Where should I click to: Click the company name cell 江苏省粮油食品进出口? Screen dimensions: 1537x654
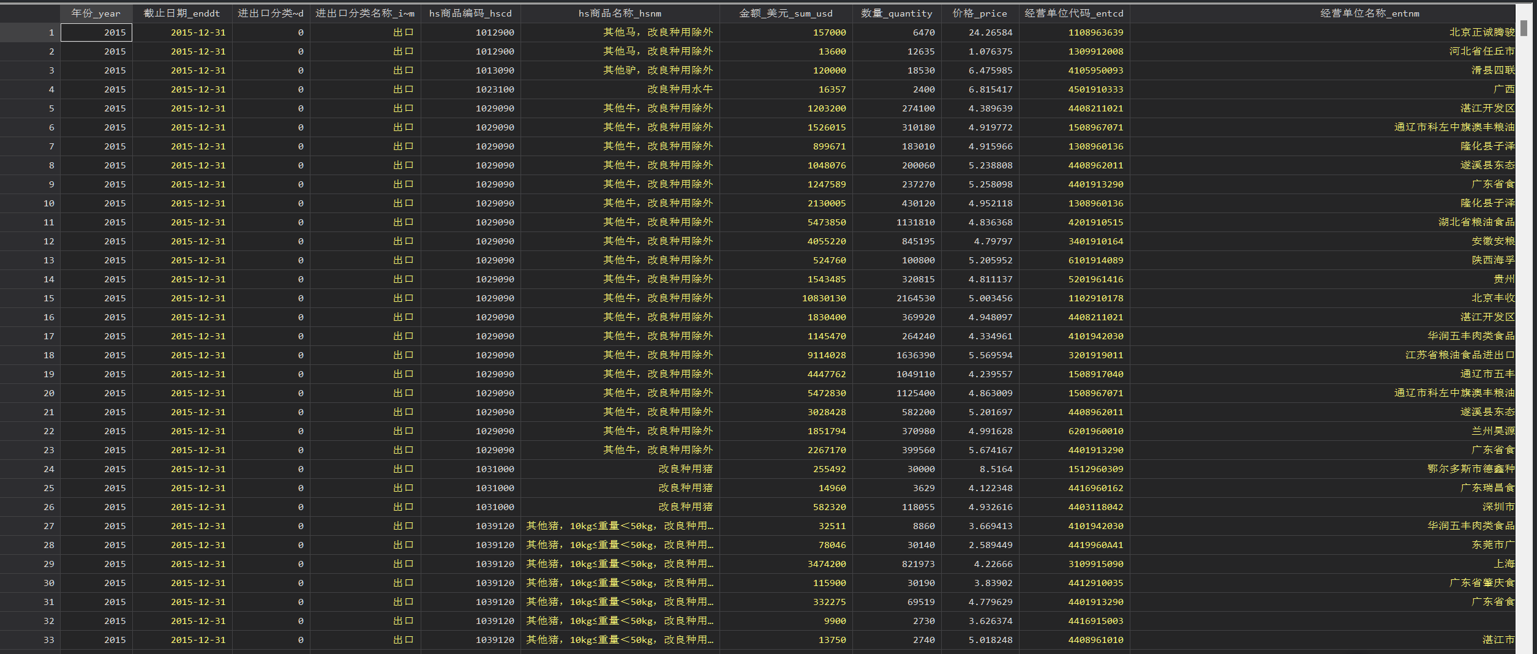tap(1323, 355)
